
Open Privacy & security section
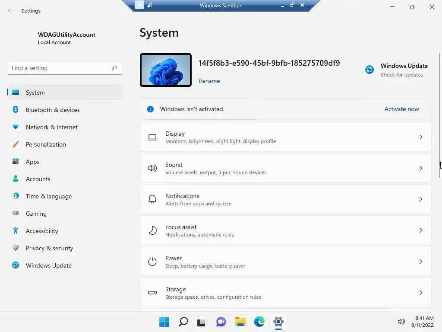pos(65,248)
